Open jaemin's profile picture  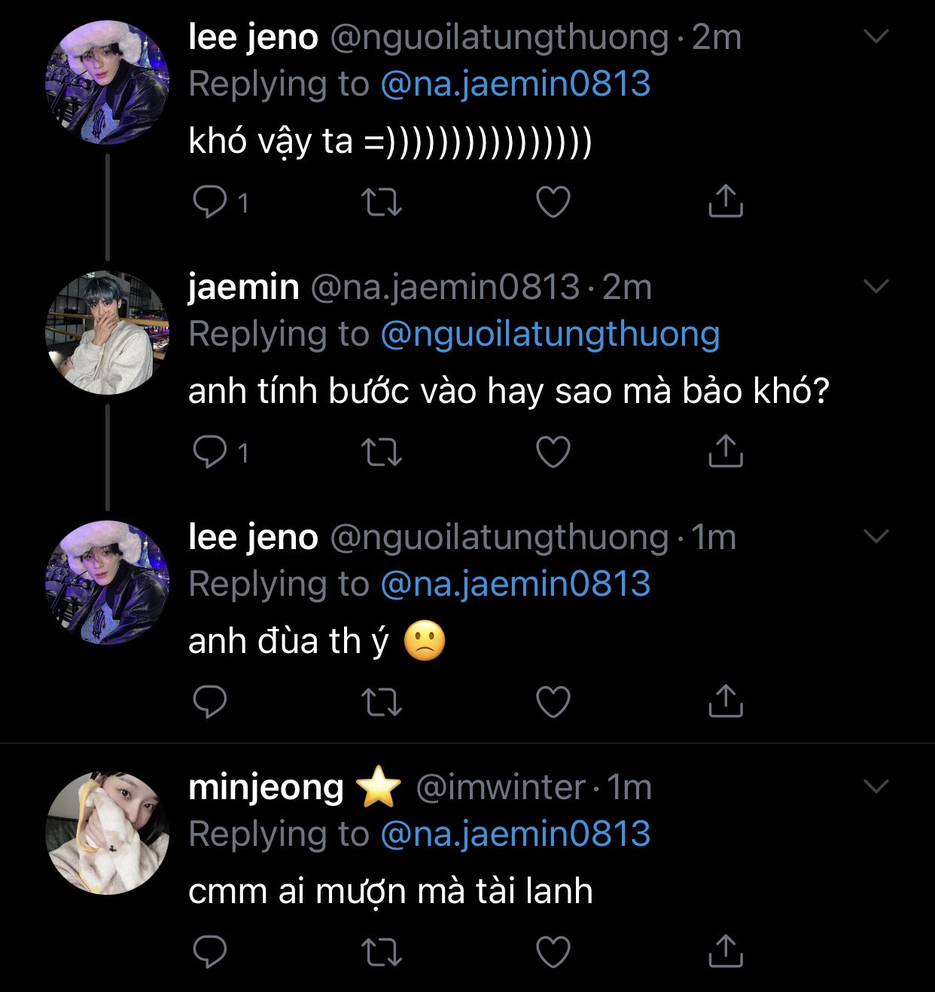click(x=108, y=333)
